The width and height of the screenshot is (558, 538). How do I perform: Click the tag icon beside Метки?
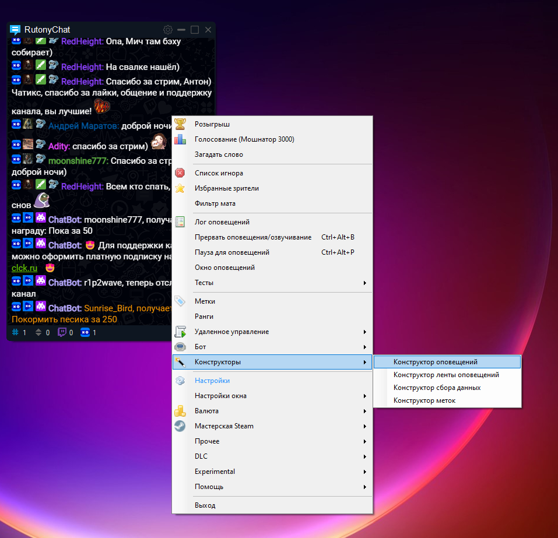180,301
